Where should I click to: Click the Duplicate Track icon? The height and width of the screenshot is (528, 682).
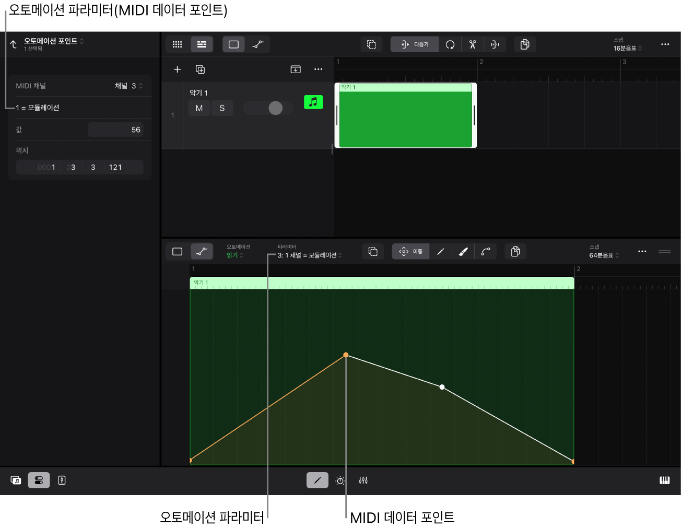(200, 69)
